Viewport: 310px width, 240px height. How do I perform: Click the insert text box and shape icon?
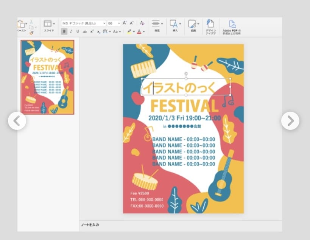pyautogui.click(x=174, y=23)
